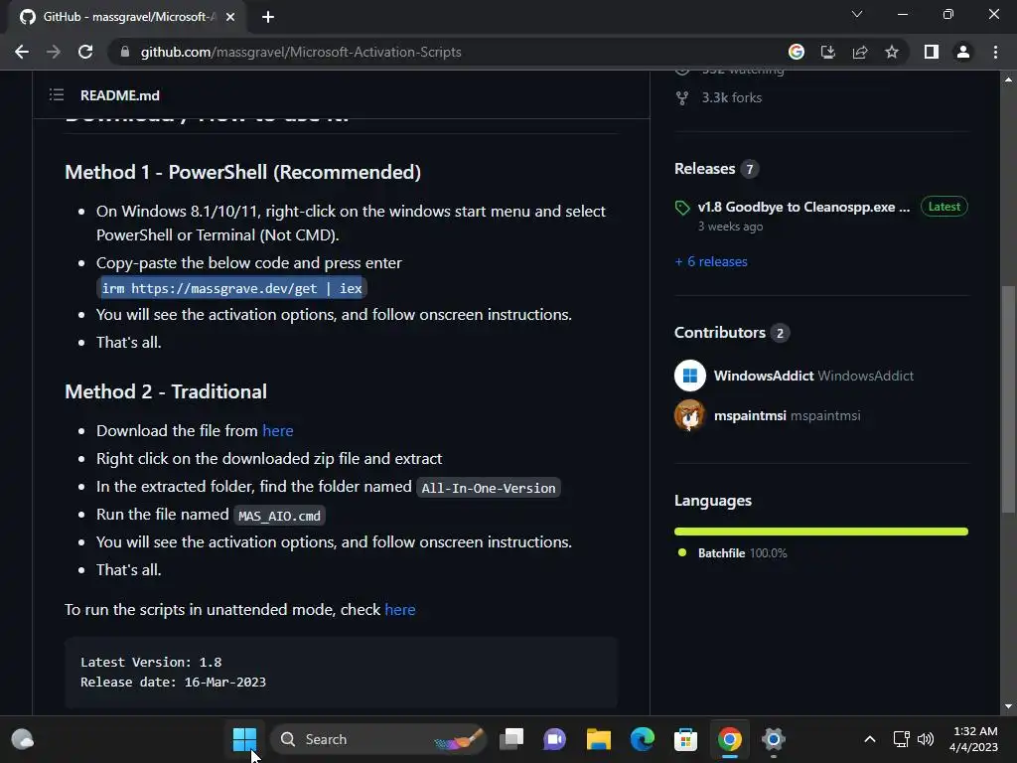Close the GitHub tab
Screen dimensions: 1017x763
pyautogui.click(x=230, y=17)
